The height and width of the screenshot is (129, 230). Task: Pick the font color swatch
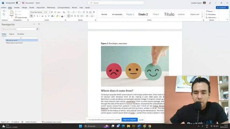(62, 16)
